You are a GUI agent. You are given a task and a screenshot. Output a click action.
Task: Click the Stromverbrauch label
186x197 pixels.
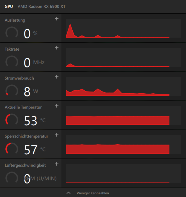(x=19, y=78)
